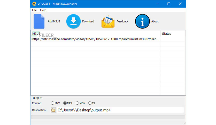Click the Feedback label button
This screenshot has width=216, height=125.
[122, 21]
